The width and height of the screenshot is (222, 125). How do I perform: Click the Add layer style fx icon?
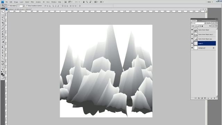199,98
